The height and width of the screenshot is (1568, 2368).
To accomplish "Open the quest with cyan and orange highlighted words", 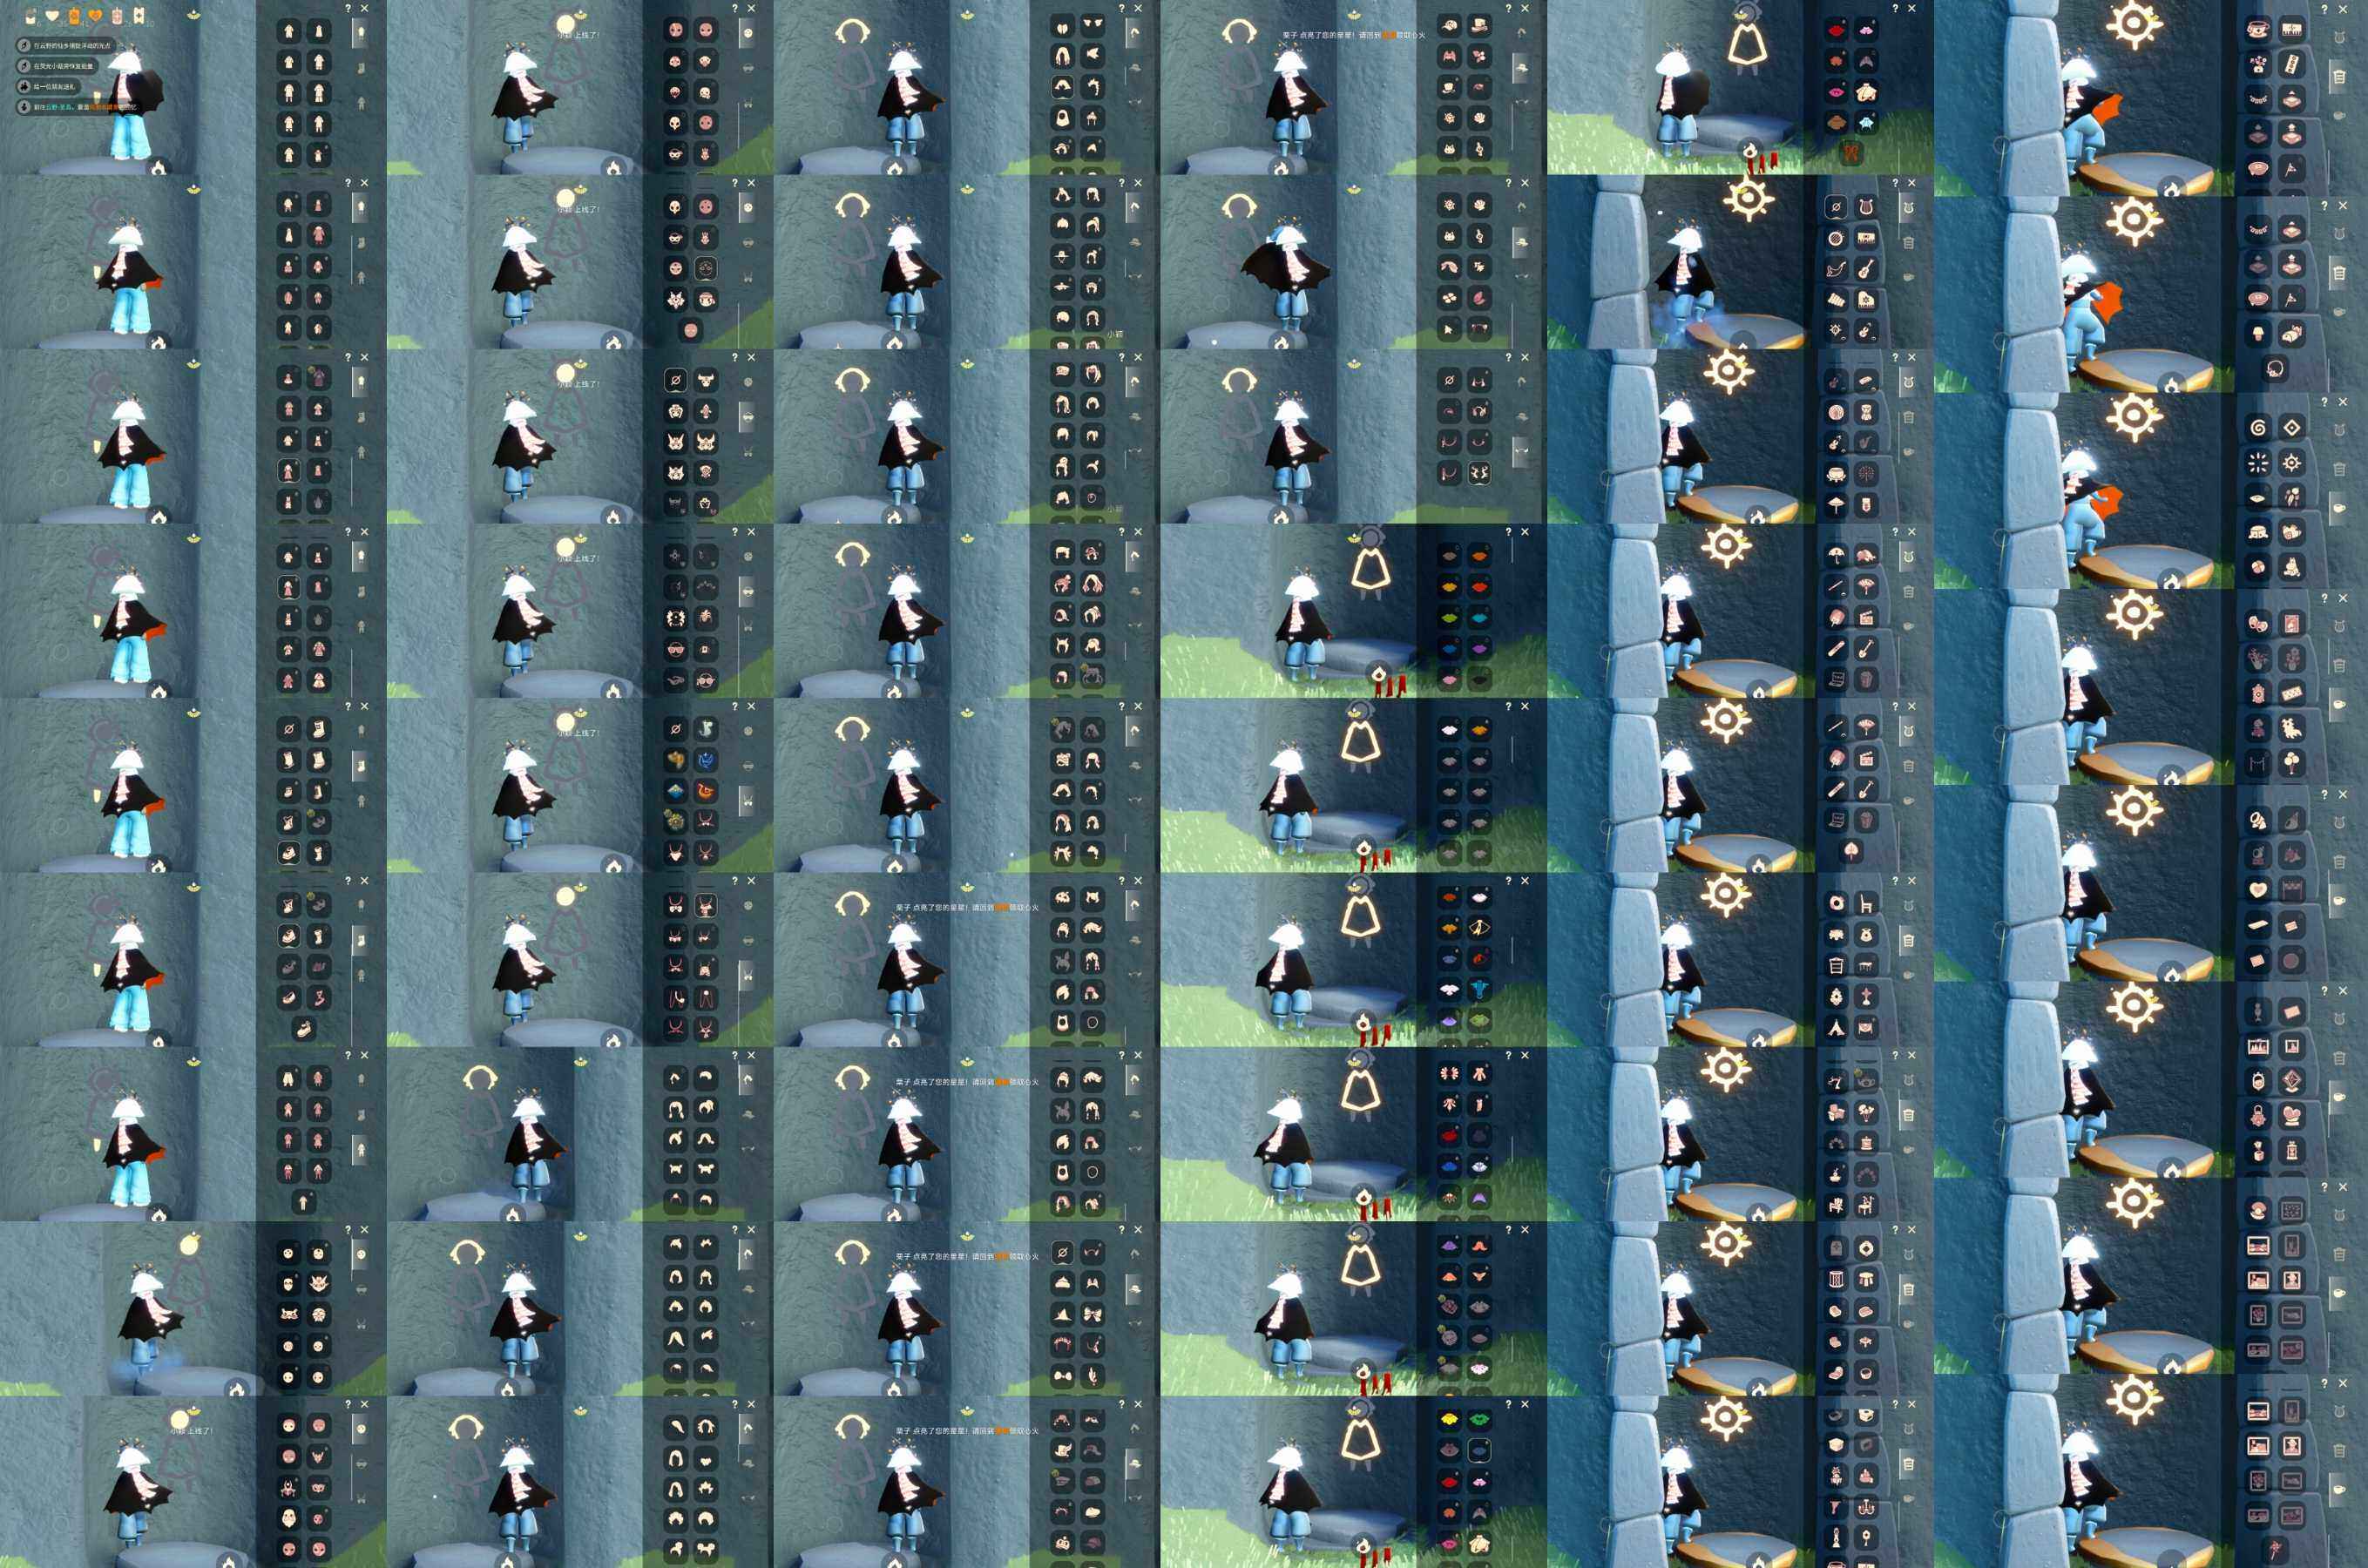I will (77, 107).
